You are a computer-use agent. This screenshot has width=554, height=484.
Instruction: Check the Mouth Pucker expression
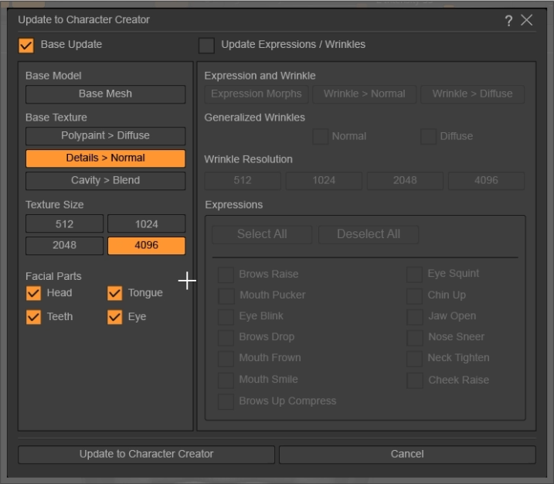click(x=226, y=296)
